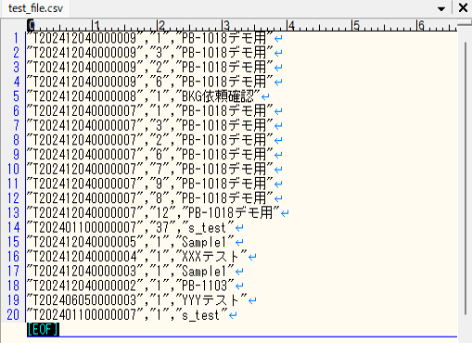Click "YYYテスト" on line 19

(210, 300)
